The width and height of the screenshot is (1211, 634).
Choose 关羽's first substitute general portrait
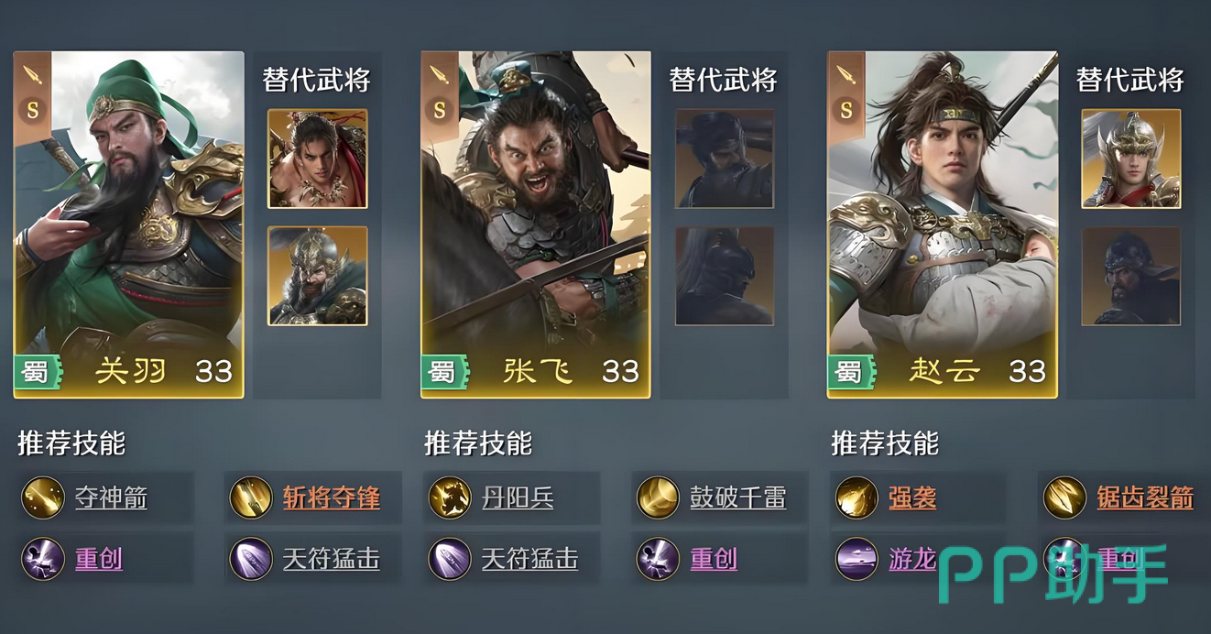[318, 158]
